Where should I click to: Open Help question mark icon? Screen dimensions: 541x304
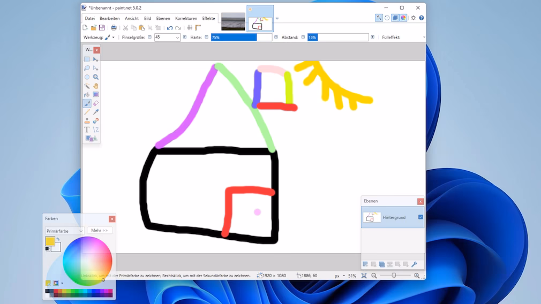point(421,18)
